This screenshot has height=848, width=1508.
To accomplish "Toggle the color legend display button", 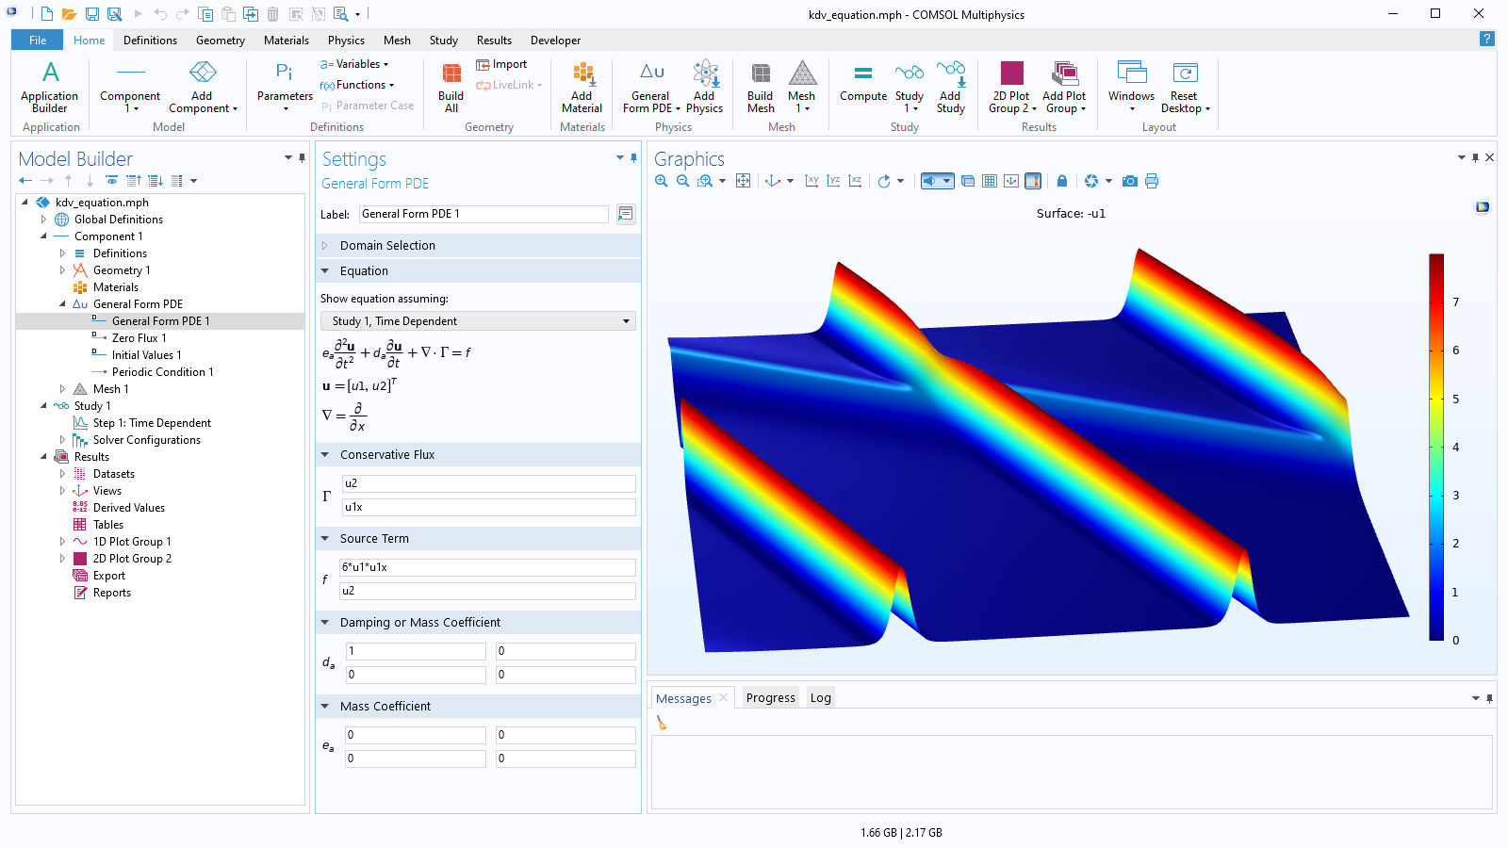I will (x=1033, y=181).
